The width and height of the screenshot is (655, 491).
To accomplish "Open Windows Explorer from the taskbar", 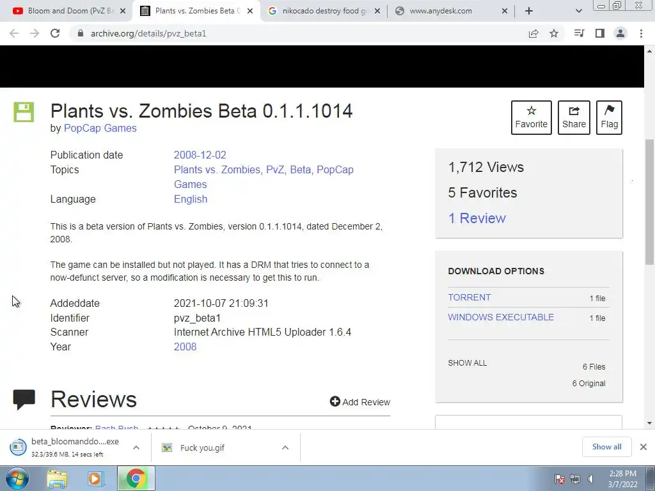I will (x=57, y=479).
